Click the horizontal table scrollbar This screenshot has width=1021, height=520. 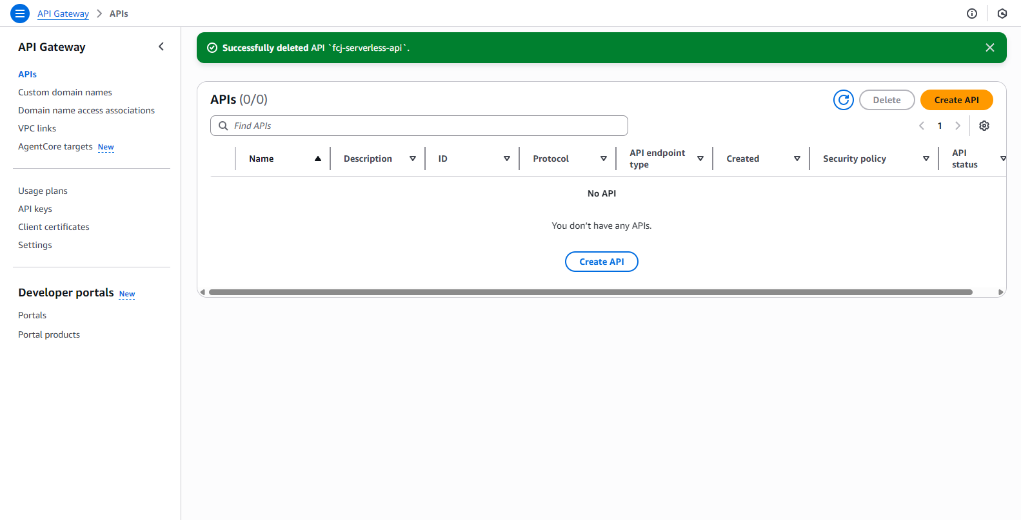click(x=591, y=292)
